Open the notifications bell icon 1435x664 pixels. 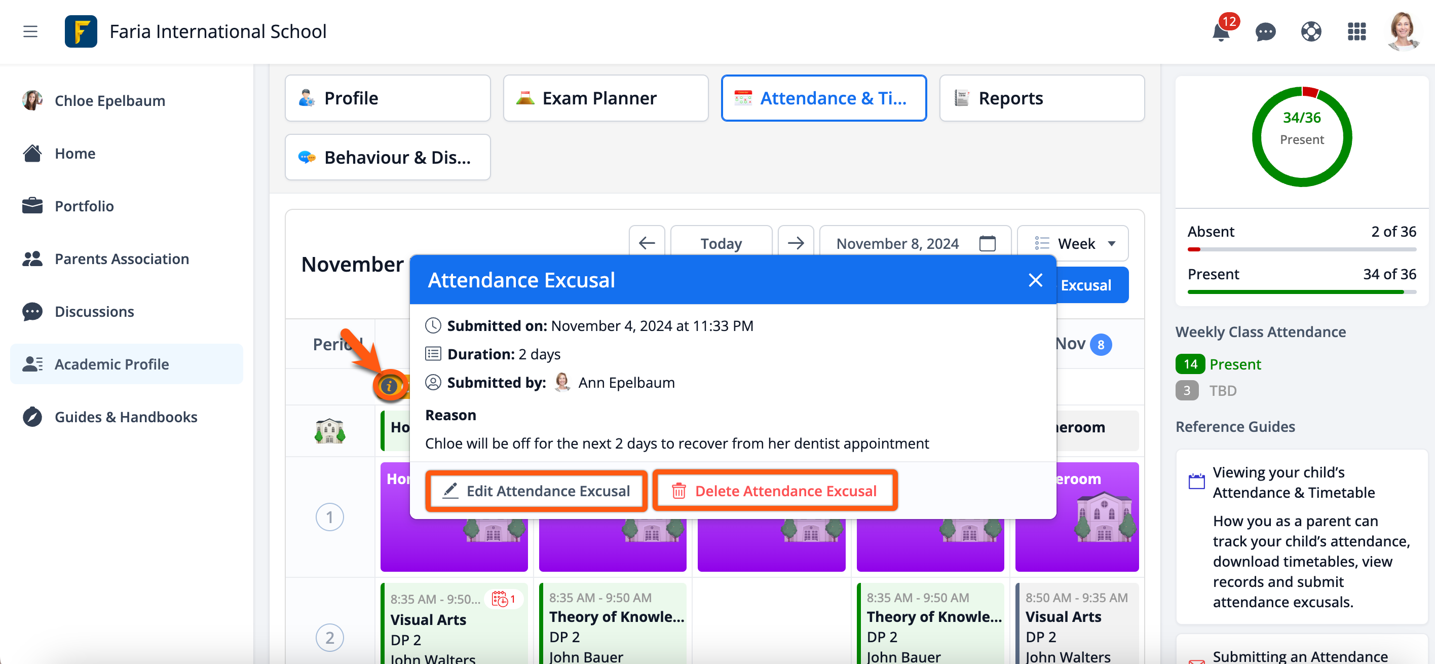click(1220, 32)
